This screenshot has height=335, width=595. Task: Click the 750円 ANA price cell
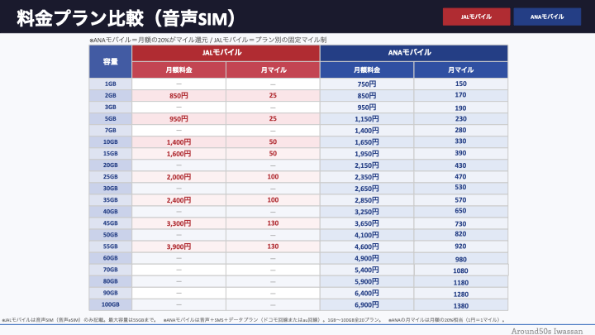coord(366,84)
